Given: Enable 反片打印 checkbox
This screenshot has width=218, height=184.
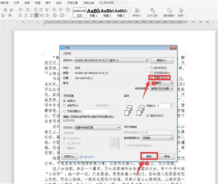Looking at the screenshot, I should point(151,68).
